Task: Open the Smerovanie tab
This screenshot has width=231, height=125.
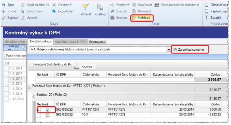Action: coord(97,42)
